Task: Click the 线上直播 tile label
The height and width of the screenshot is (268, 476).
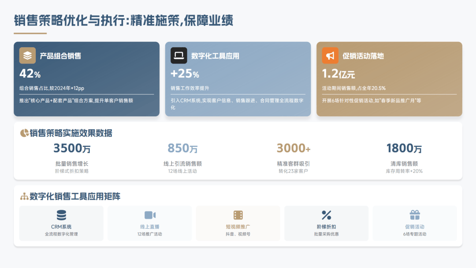Action: tap(149, 227)
